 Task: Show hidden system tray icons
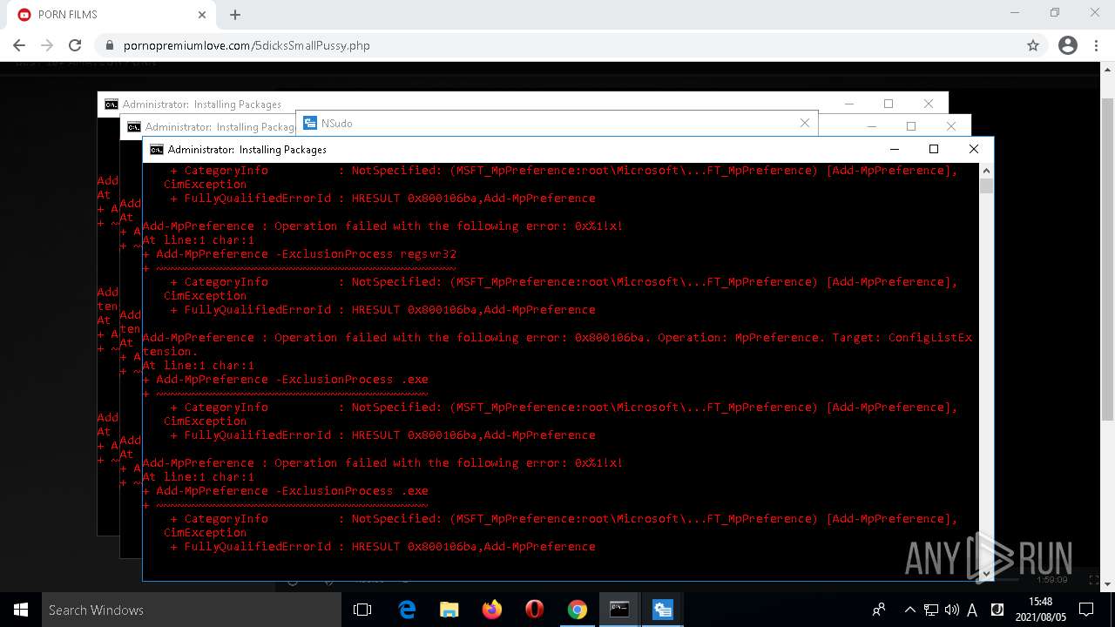[x=909, y=610]
